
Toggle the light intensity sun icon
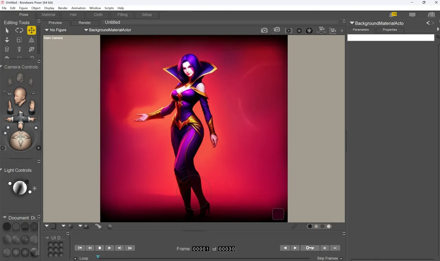pyautogui.click(x=34, y=188)
